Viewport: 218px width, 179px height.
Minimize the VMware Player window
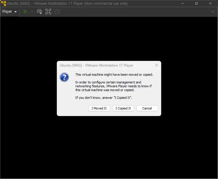[x=182, y=4]
